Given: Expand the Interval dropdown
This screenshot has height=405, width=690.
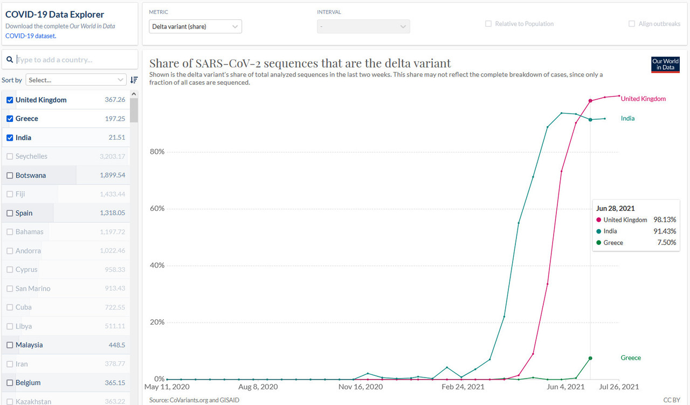Looking at the screenshot, I should 363,26.
